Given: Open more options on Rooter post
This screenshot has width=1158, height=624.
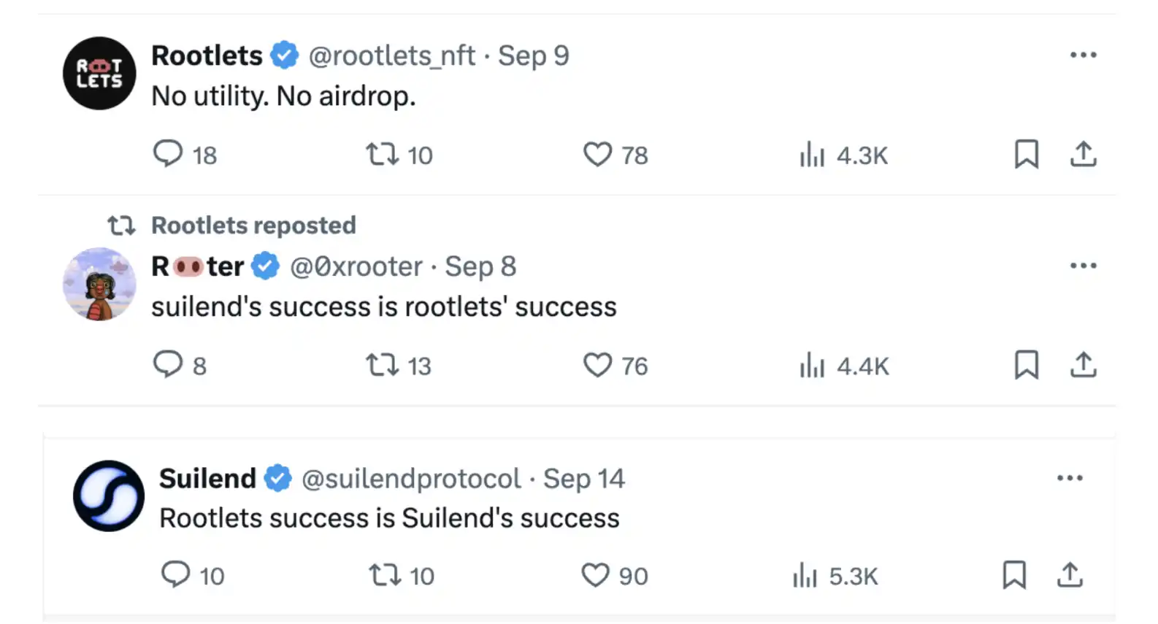Looking at the screenshot, I should tap(1083, 266).
